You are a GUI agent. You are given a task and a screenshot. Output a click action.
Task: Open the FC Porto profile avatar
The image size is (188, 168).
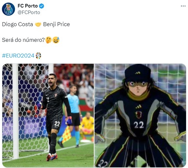[8, 9]
